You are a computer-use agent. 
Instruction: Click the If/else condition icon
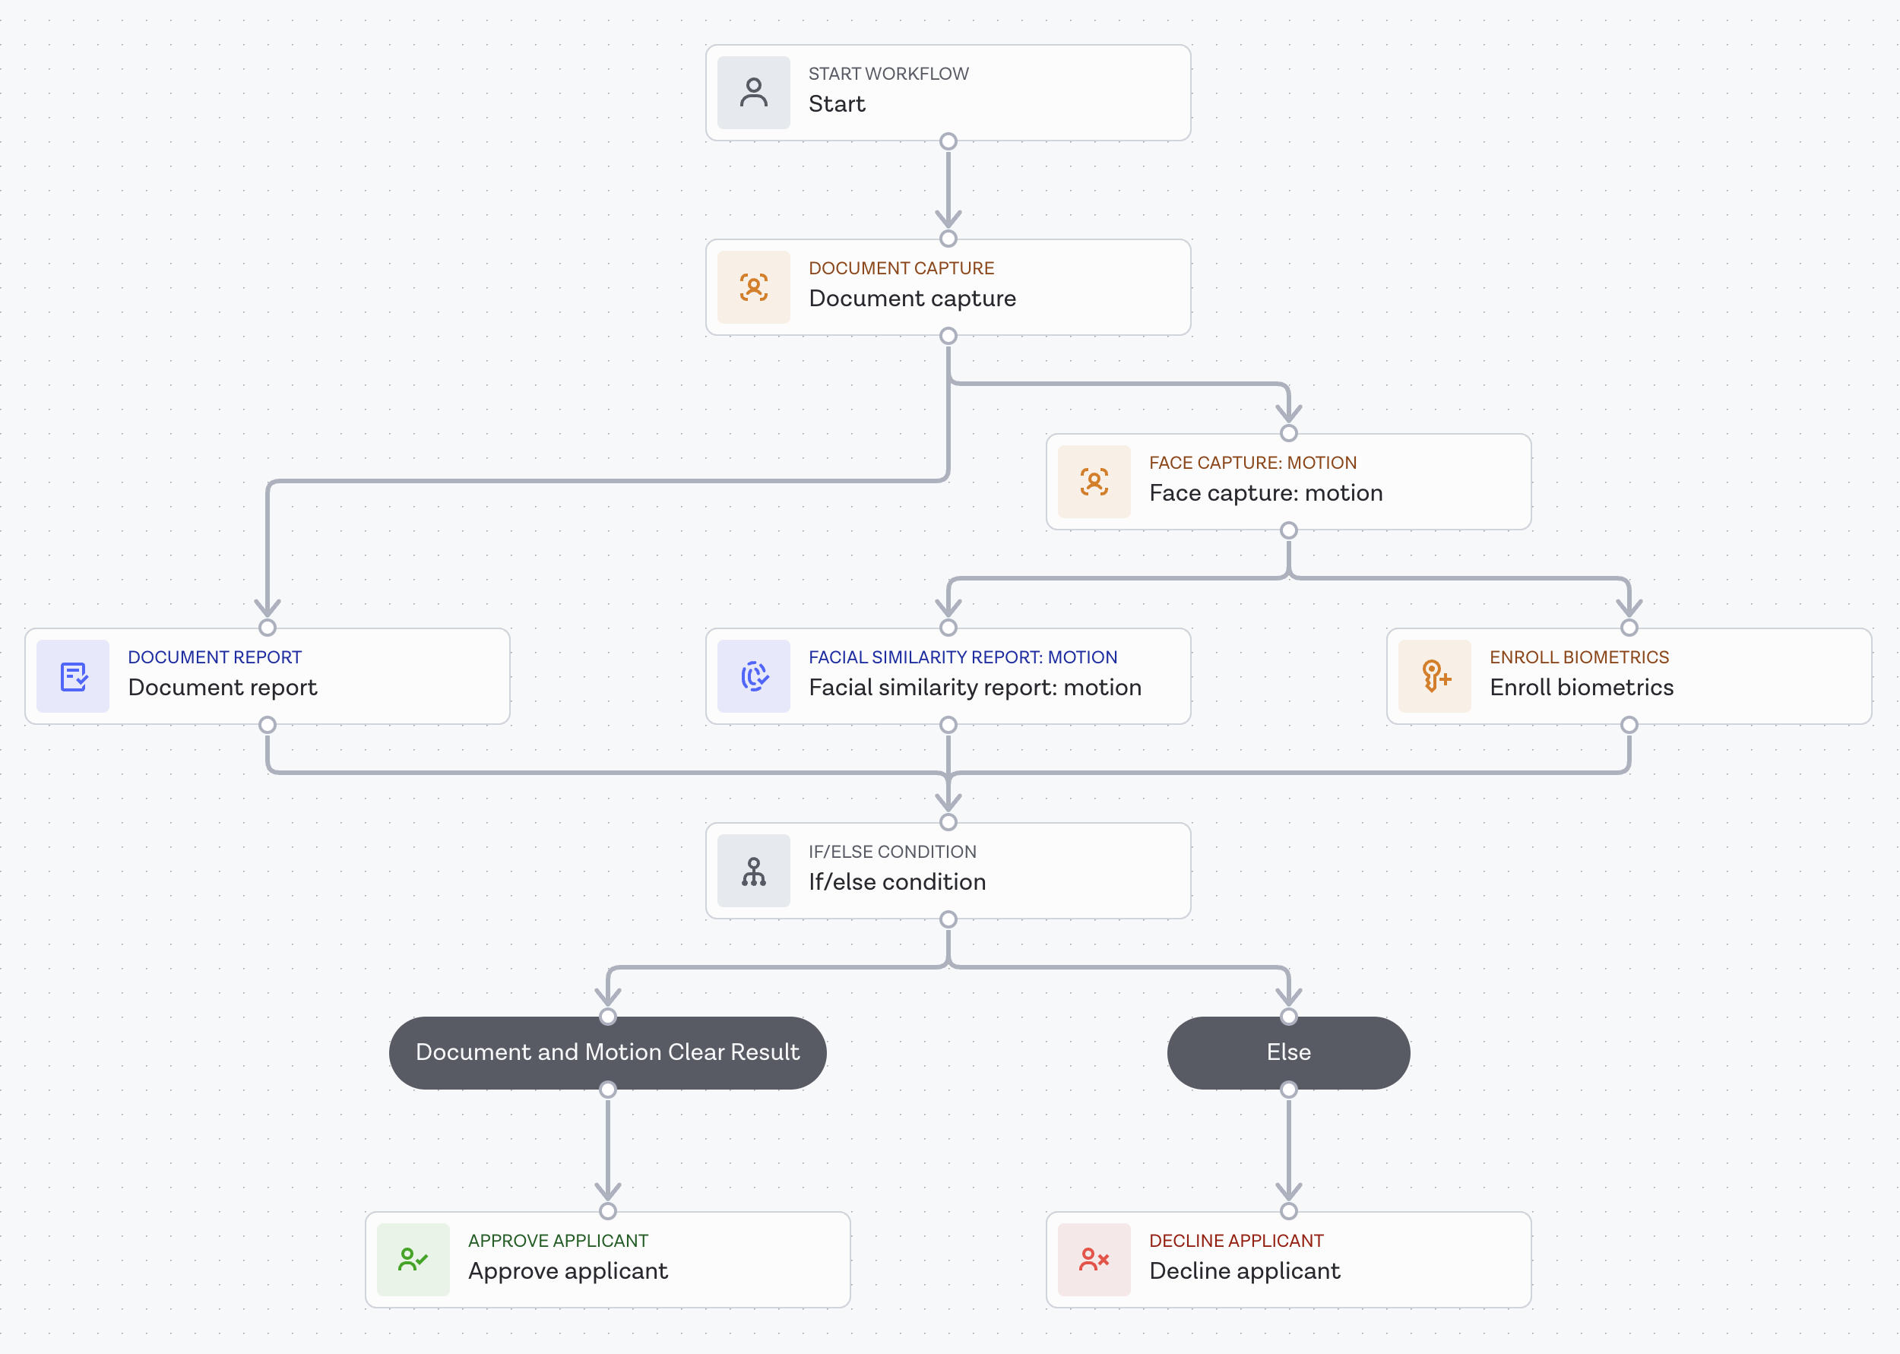753,871
